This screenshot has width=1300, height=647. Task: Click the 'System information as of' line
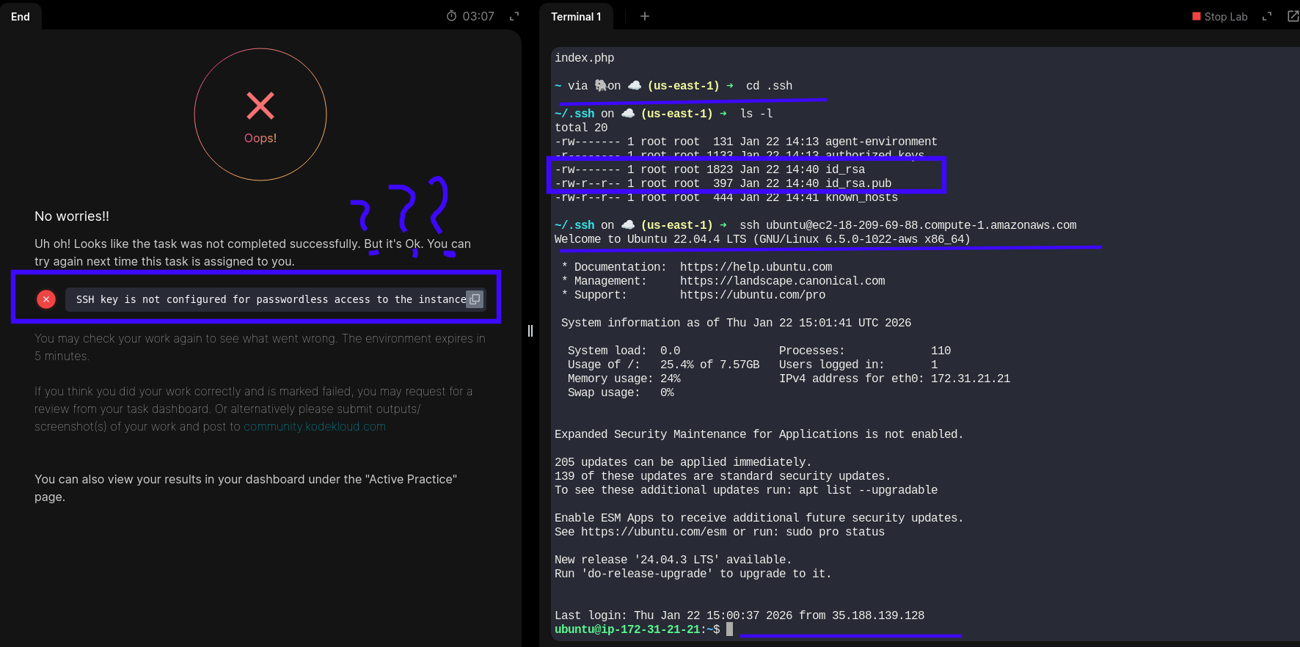click(x=736, y=323)
